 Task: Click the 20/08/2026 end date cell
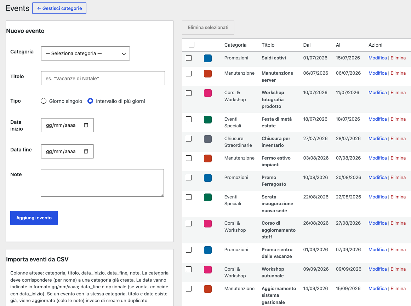pyautogui.click(x=348, y=177)
